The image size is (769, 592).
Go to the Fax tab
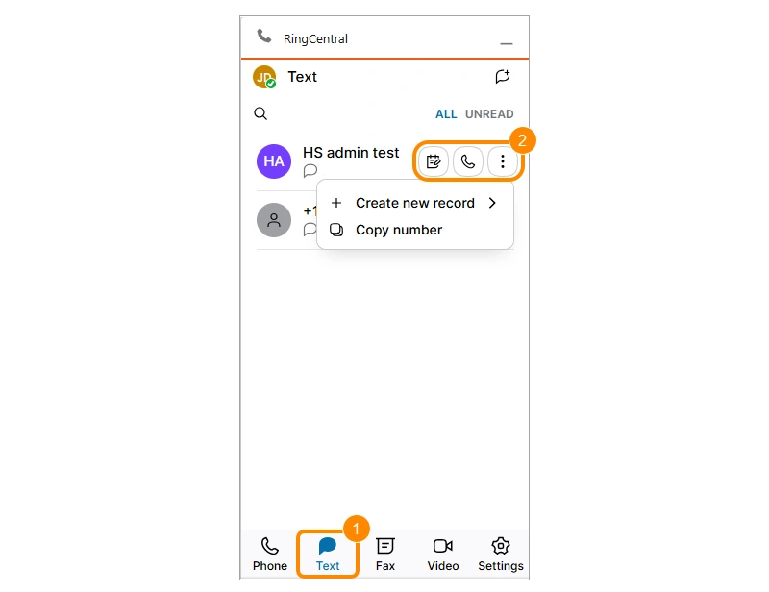(x=385, y=555)
